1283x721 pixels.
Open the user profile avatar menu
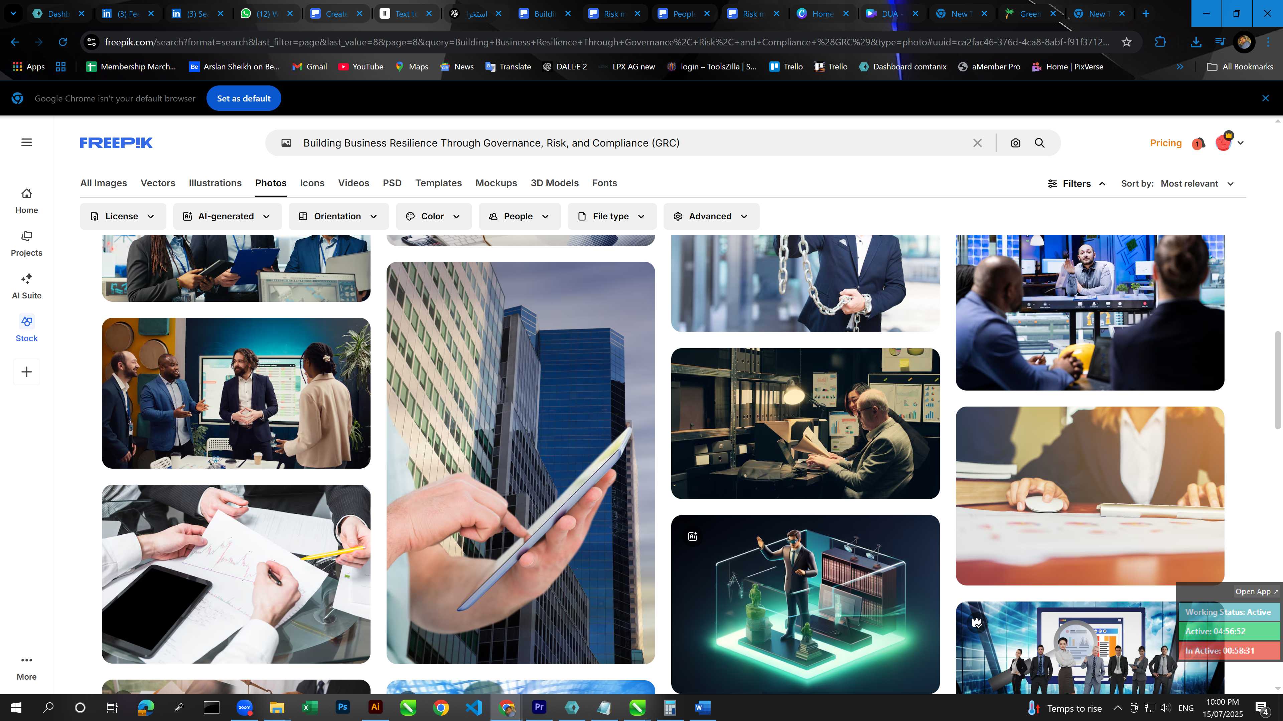tap(1229, 143)
